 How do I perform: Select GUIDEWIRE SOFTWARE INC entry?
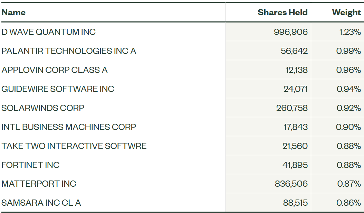58,89
